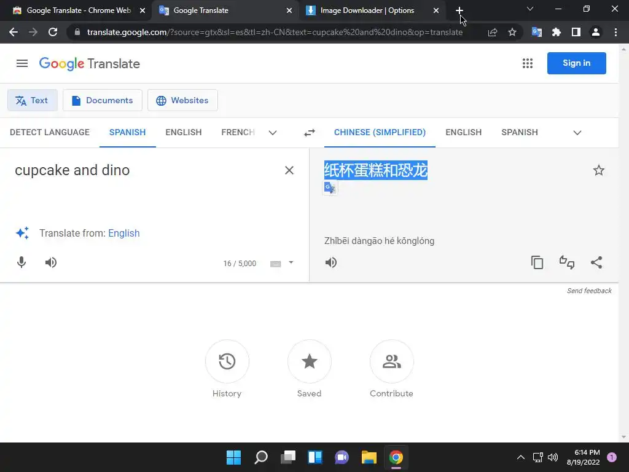Image resolution: width=629 pixels, height=472 pixels.
Task: Select Spanish as source language
Action: (x=128, y=133)
